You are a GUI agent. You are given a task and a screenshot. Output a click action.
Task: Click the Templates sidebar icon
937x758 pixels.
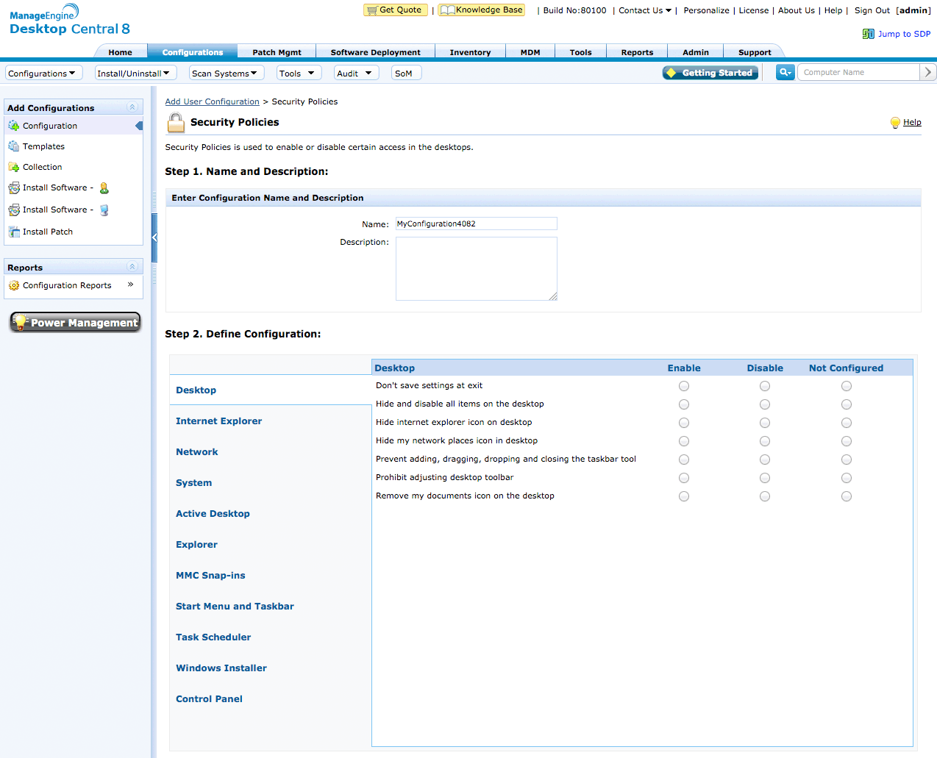(x=14, y=146)
